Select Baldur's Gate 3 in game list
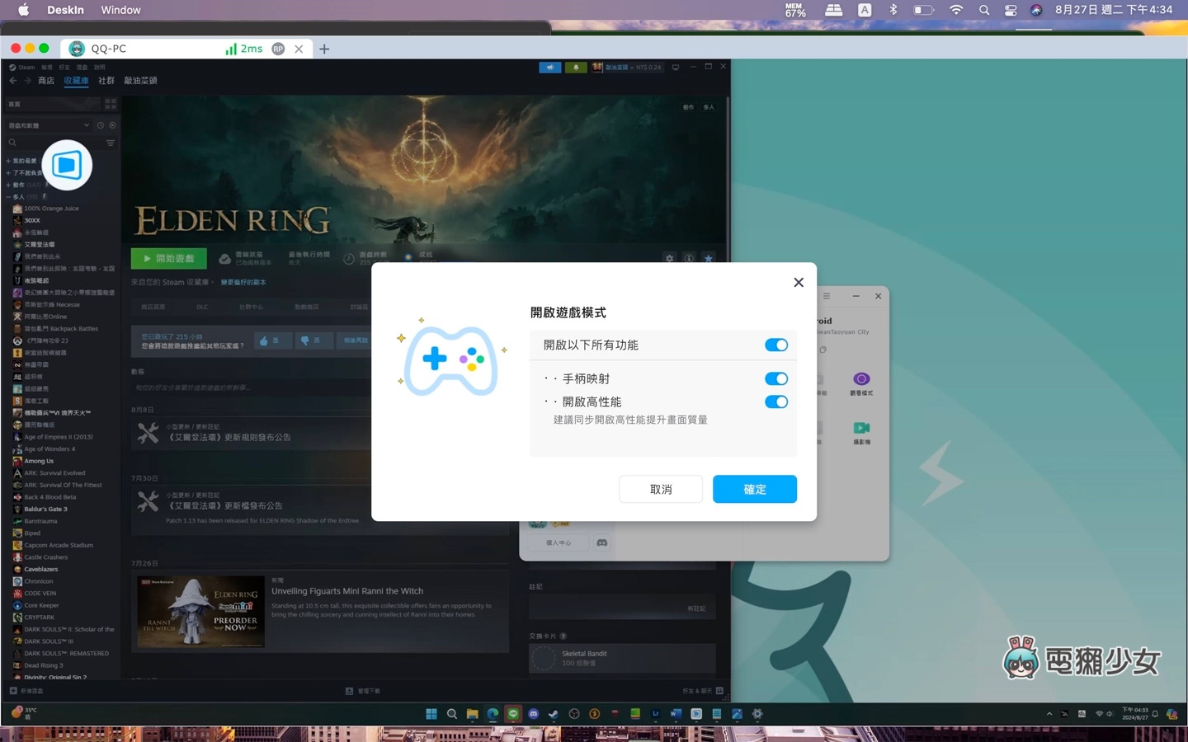Viewport: 1188px width, 742px height. [45, 509]
